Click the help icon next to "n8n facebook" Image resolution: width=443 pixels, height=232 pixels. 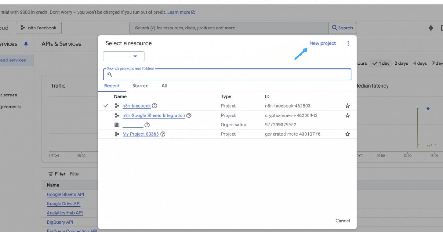tap(154, 106)
